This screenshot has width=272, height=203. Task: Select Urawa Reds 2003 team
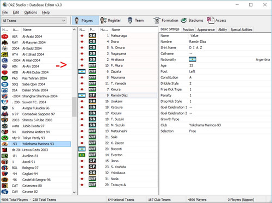36,150
